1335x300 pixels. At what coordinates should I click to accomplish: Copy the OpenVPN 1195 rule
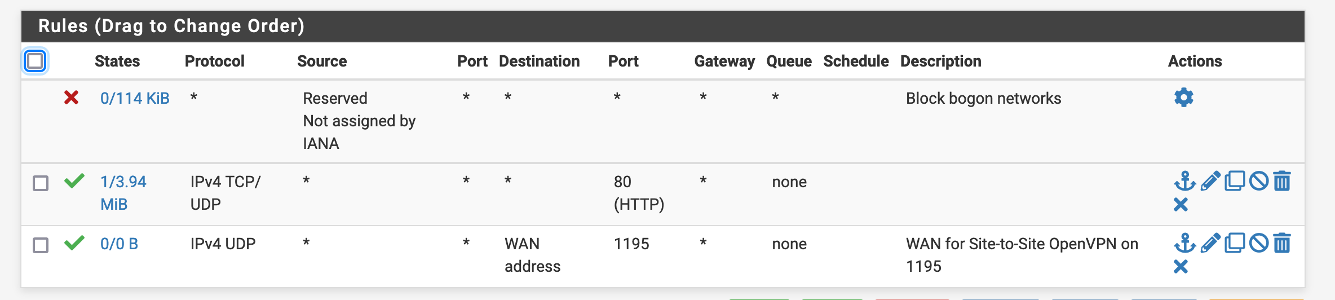tap(1235, 243)
